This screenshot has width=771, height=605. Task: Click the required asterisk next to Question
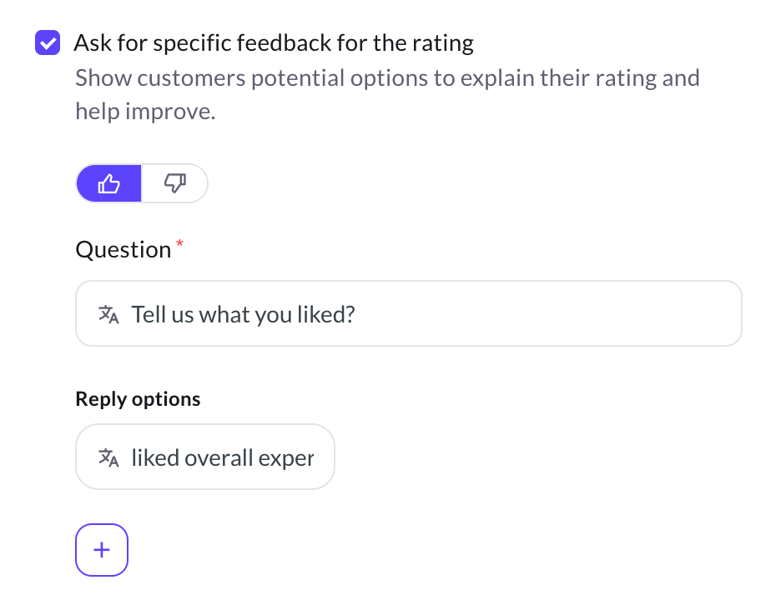(180, 242)
